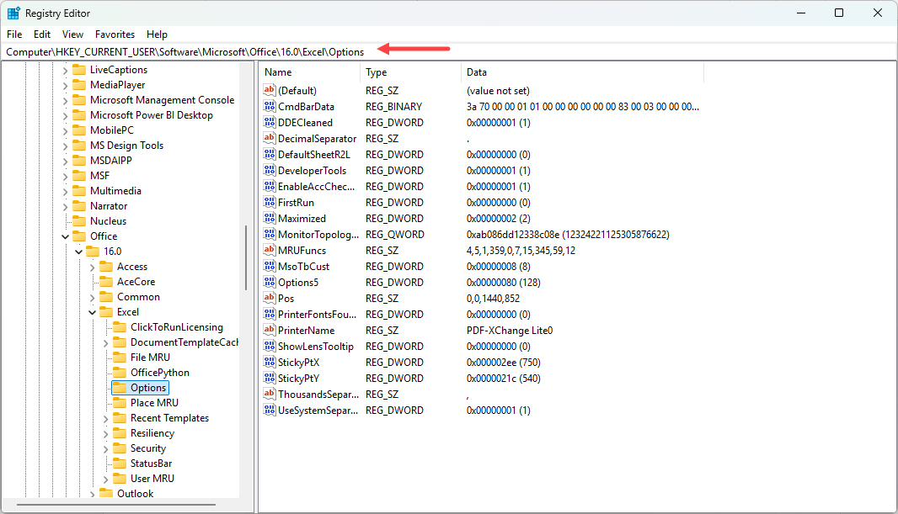
Task: Click the Narrator folder icon
Action: click(79, 206)
